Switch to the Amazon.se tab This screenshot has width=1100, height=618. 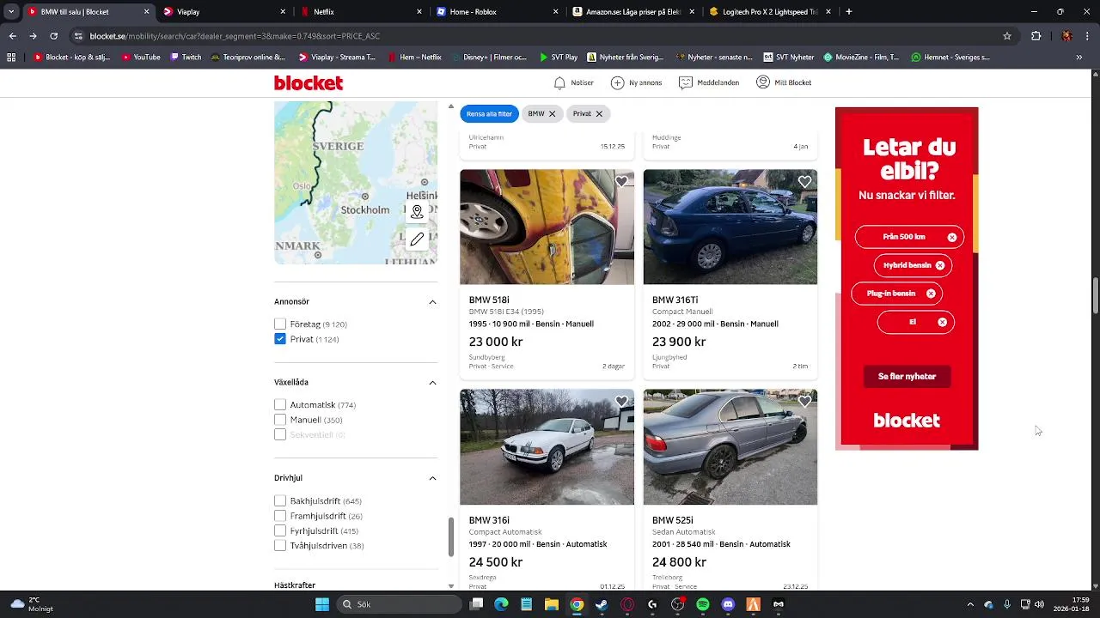point(633,12)
